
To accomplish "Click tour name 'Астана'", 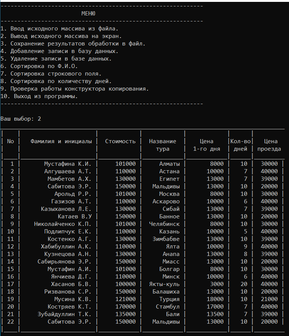I will click(x=169, y=171).
